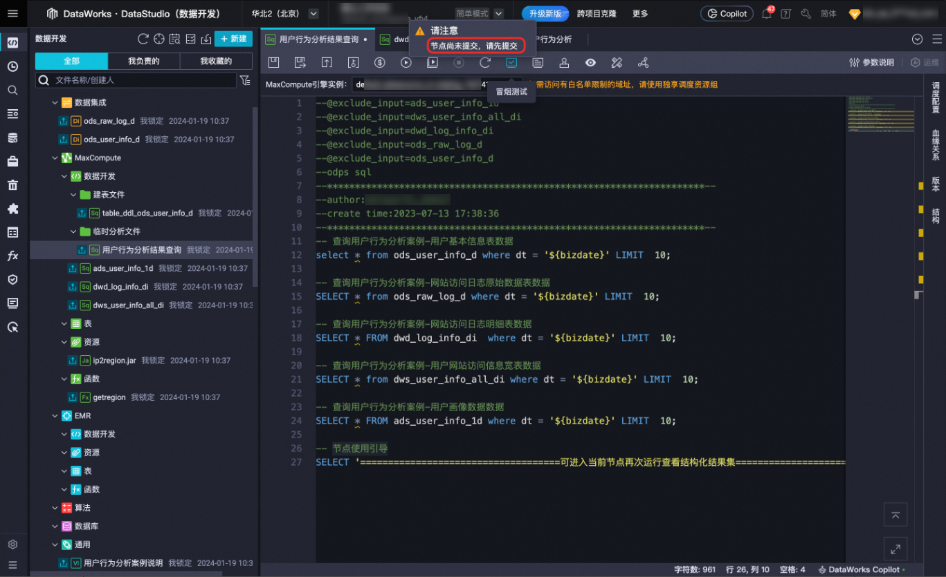946x577 pixels.
Task: Select the 我收藏的 filter tab
Action: tap(216, 62)
